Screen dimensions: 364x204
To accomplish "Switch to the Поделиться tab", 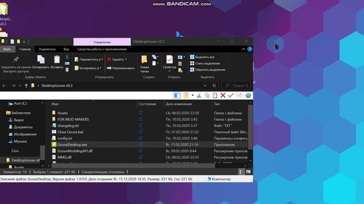I will 47,49.
